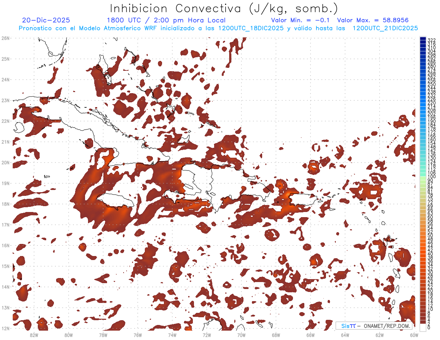Click the title 'Inhibicion Convectiva (J/kg, somb.)'
440x340 pixels.
tap(224, 9)
